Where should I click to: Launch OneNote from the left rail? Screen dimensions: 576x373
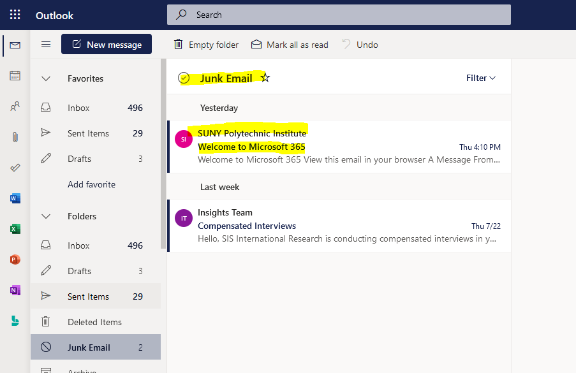[x=15, y=290]
